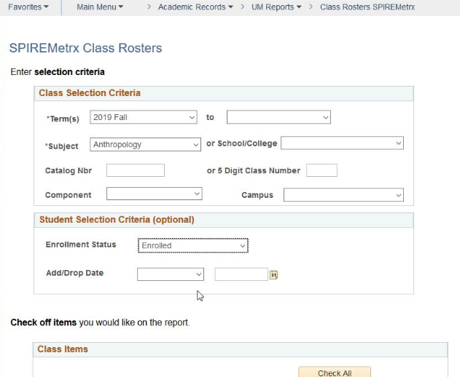
Task: Click the Add/Drop Date text box
Action: (x=241, y=274)
